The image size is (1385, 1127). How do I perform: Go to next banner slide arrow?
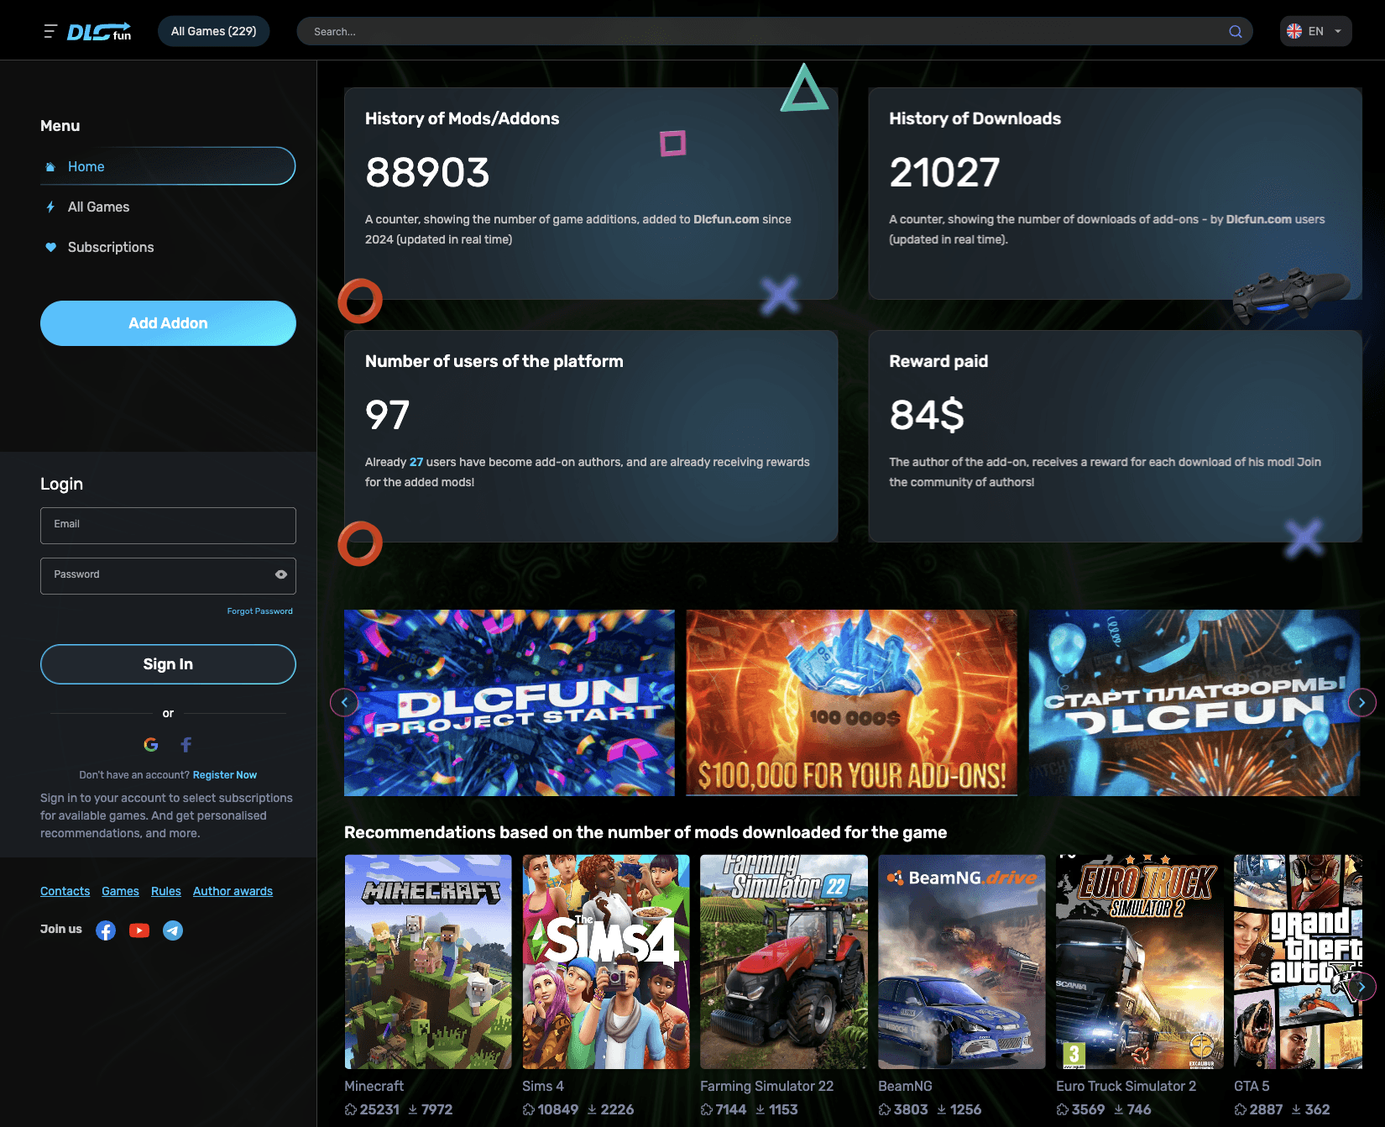[x=1361, y=702]
